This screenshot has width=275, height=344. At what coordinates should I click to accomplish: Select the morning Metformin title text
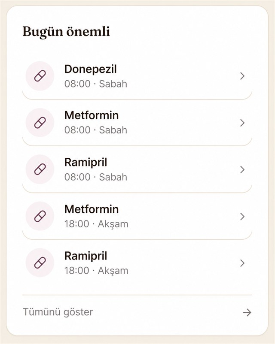coord(92,115)
